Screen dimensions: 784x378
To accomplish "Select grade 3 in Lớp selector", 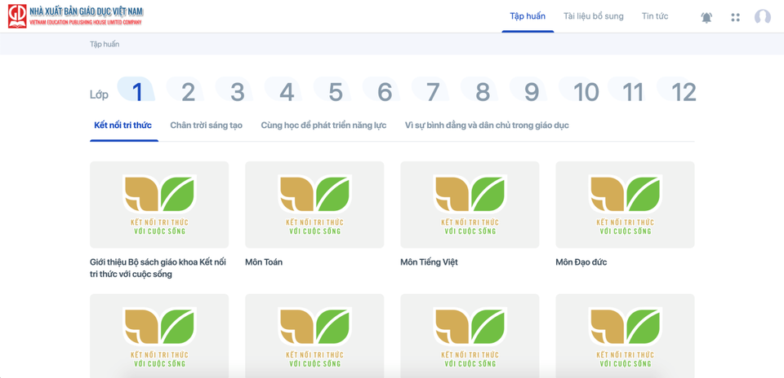I will [x=235, y=90].
